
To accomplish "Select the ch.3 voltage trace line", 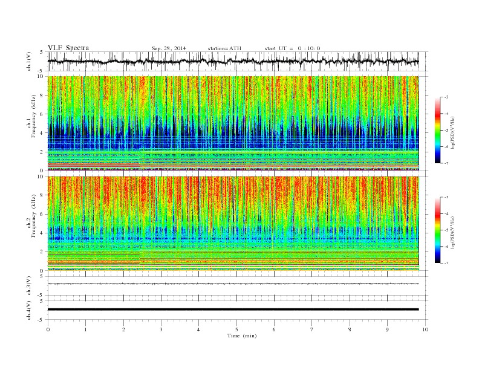I will (x=233, y=284).
